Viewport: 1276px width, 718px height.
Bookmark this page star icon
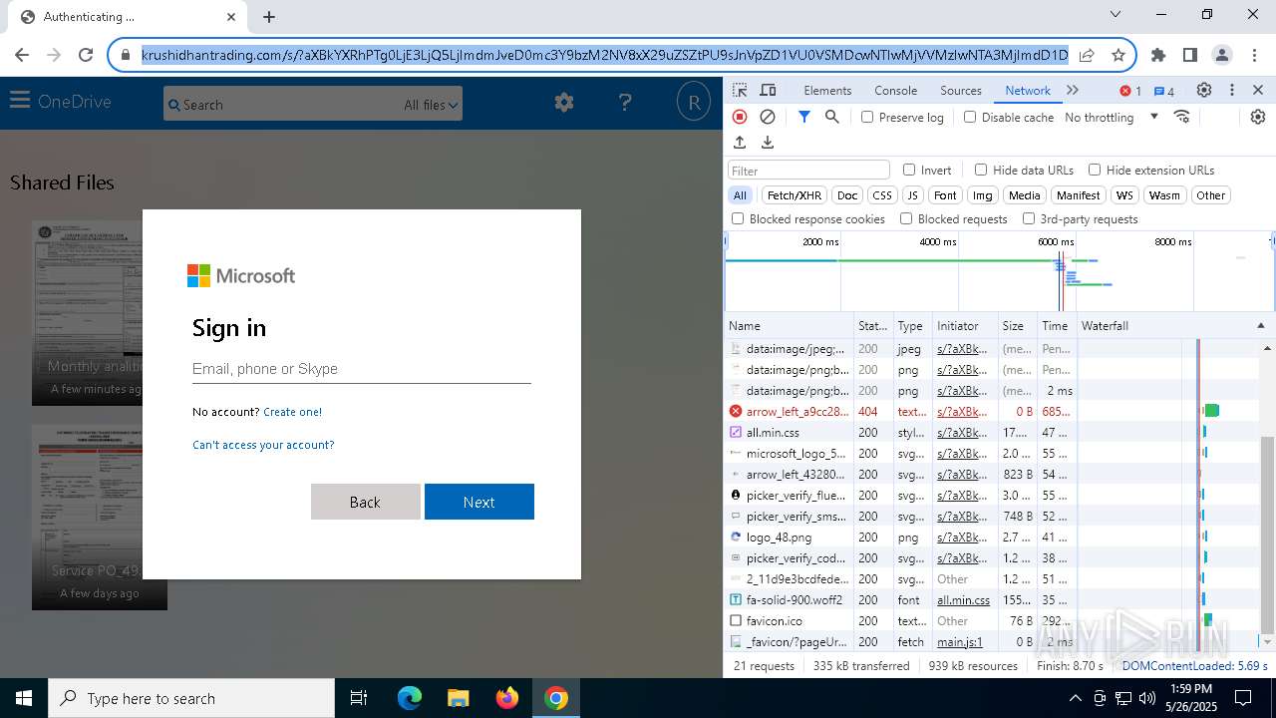point(1118,55)
